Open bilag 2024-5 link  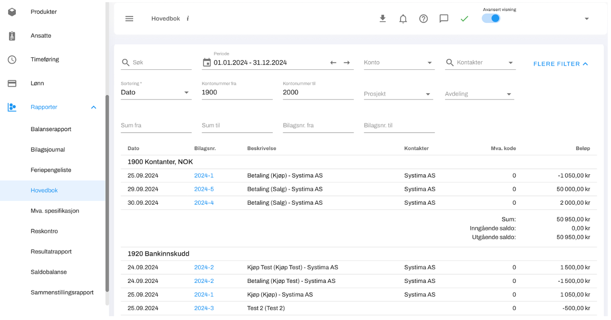pyautogui.click(x=204, y=189)
